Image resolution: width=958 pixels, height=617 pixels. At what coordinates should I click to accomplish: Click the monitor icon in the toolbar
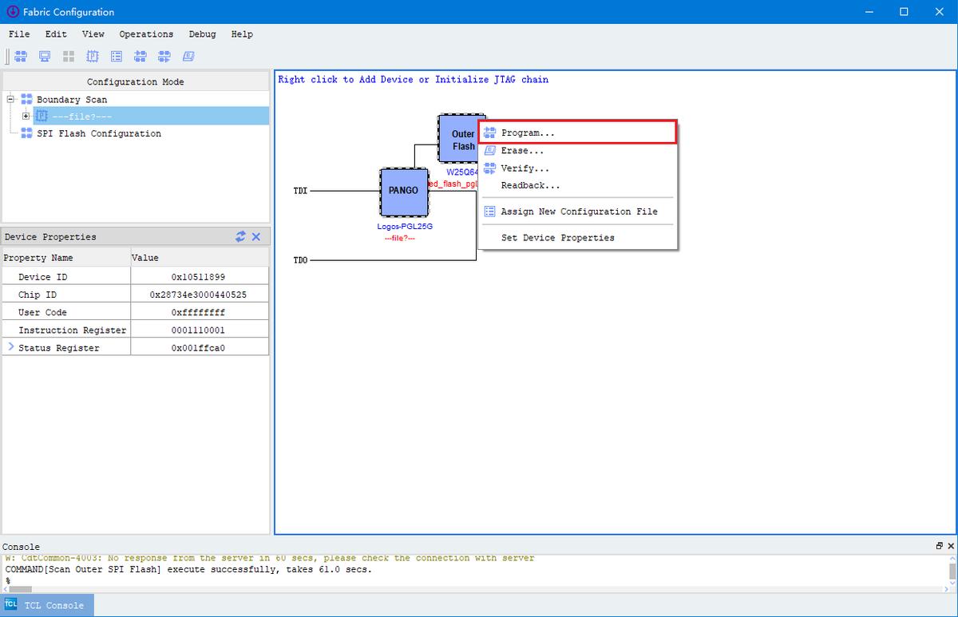pyautogui.click(x=45, y=57)
